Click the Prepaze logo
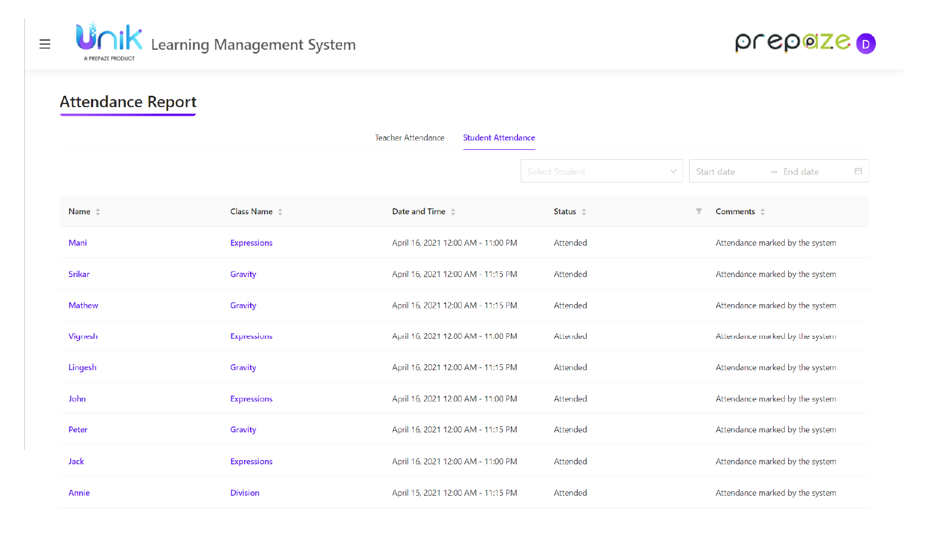The image size is (930, 539). pos(793,42)
